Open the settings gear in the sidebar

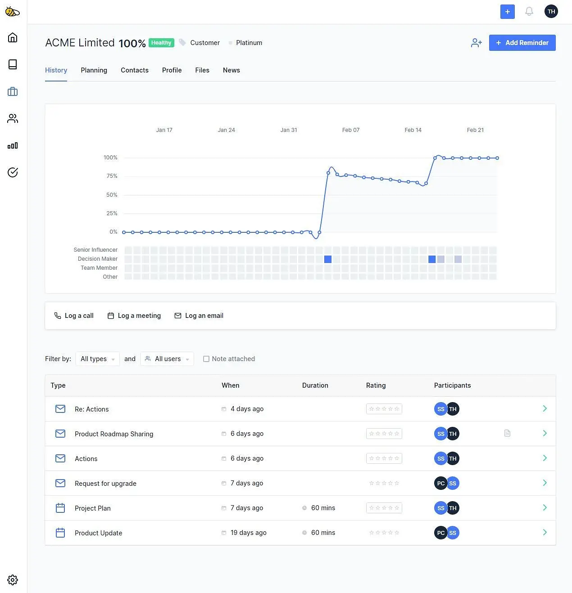tap(13, 580)
